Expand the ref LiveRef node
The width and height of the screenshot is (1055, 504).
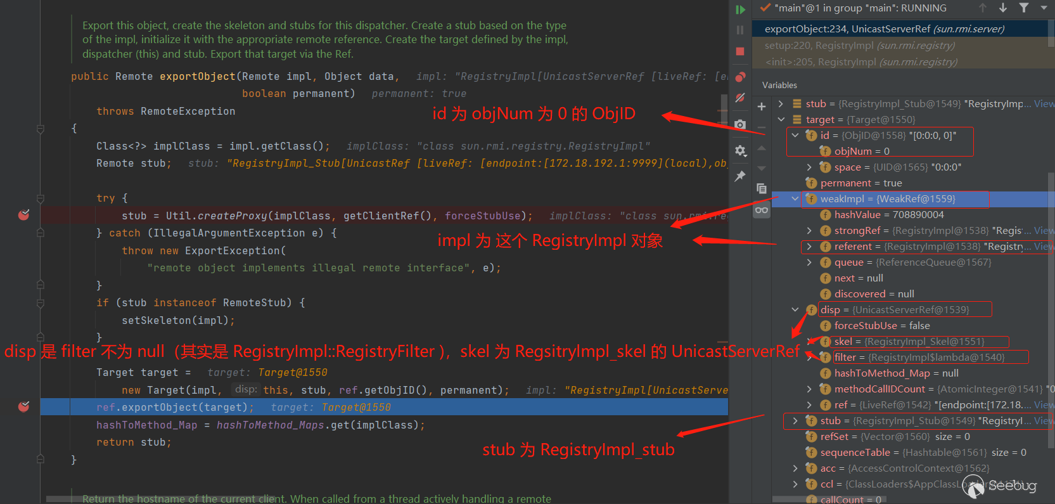click(x=809, y=404)
